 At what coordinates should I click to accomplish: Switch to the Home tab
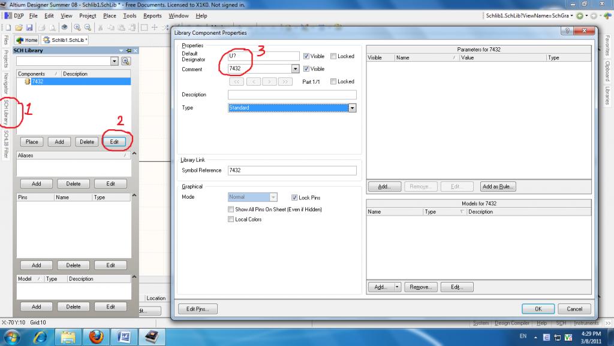point(26,40)
